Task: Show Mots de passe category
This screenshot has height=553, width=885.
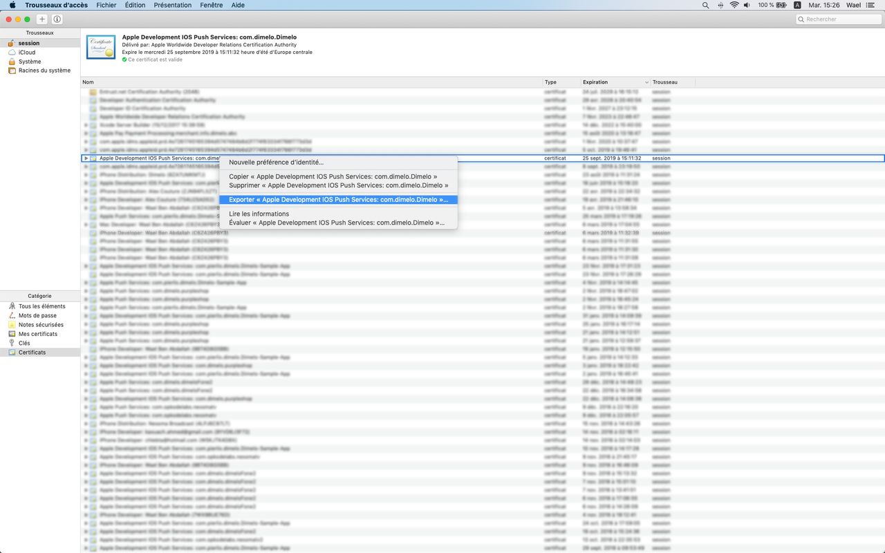Action: pyautogui.click(x=37, y=315)
